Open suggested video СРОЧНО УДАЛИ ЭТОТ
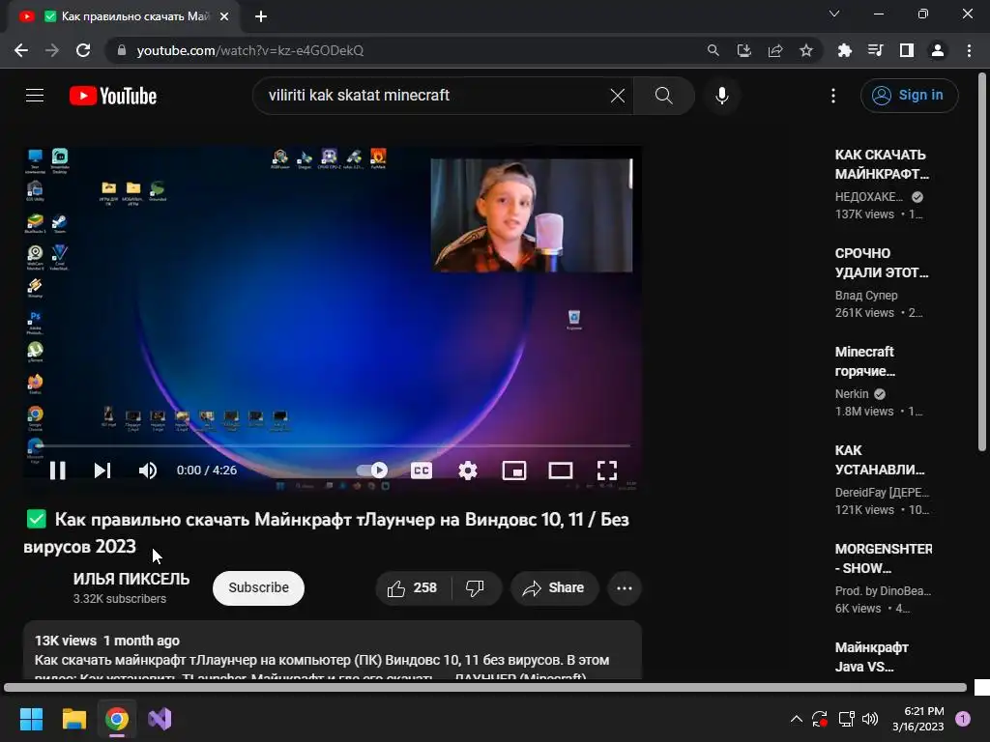This screenshot has height=742, width=990. pyautogui.click(x=882, y=263)
